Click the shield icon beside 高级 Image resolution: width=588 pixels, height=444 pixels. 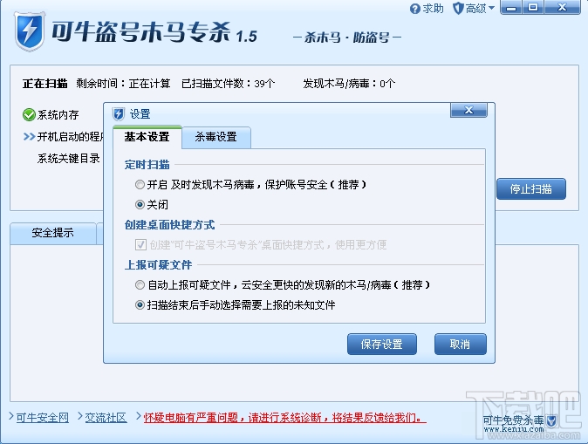point(458,8)
